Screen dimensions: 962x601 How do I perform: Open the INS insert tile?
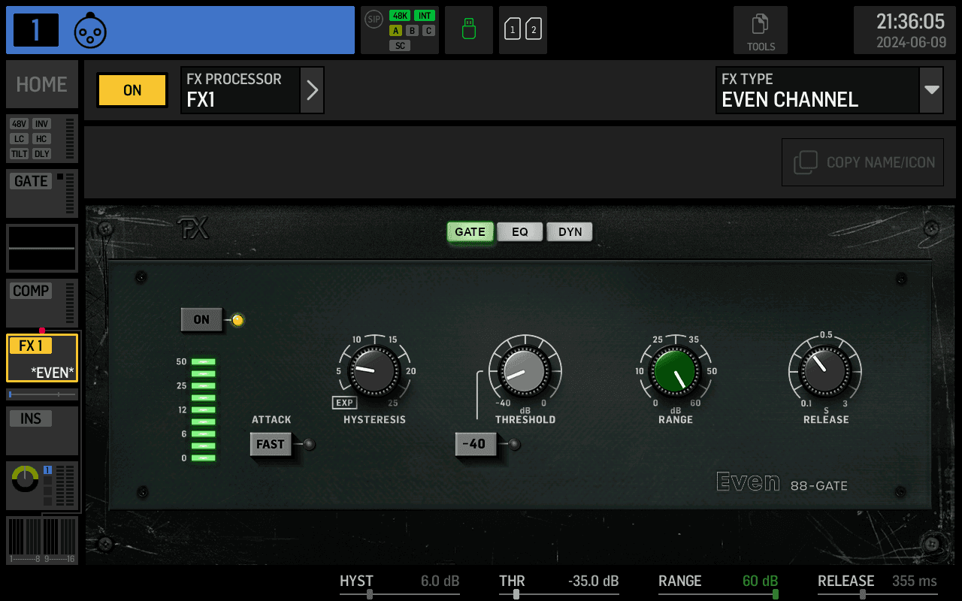coord(42,430)
